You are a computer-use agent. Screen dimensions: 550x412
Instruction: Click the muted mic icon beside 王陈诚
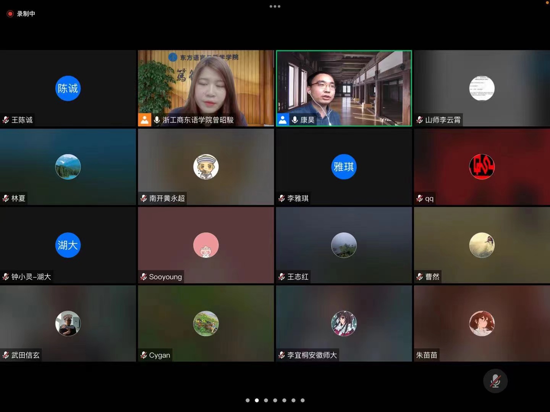point(6,120)
